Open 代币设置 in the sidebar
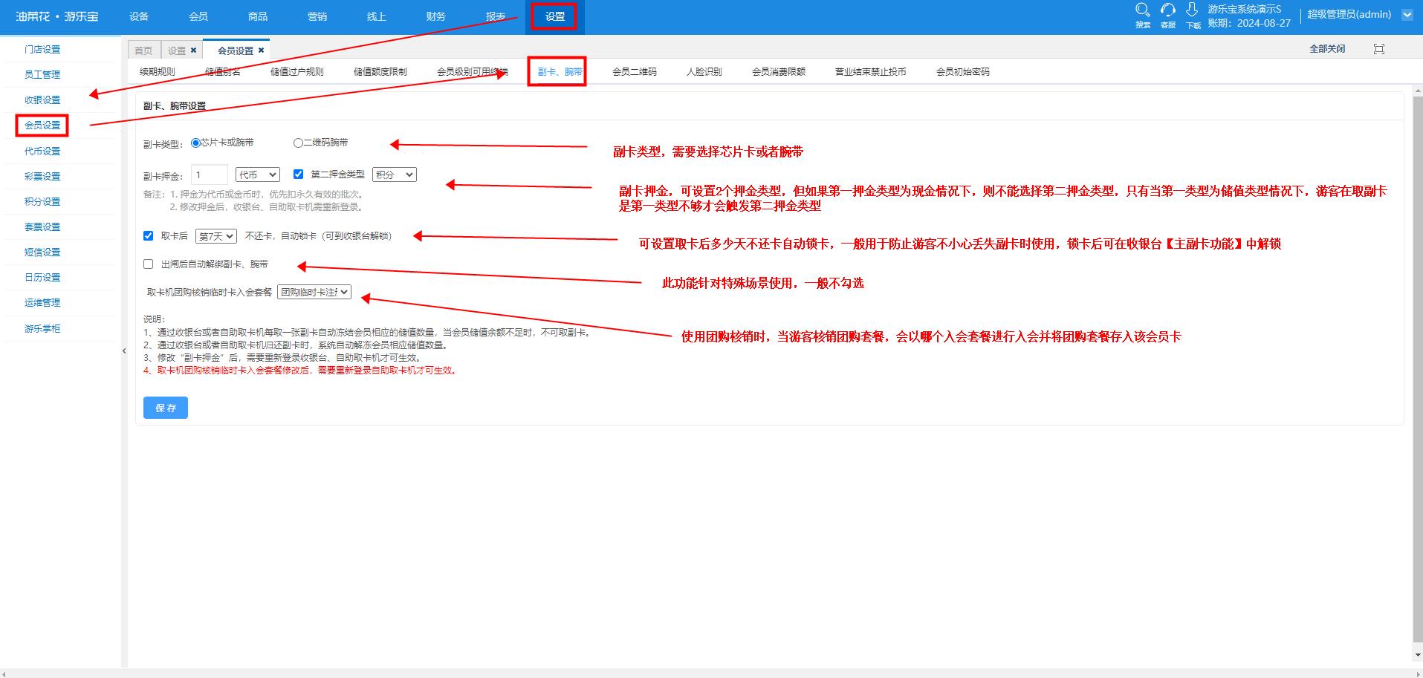Screen dimensions: 1423x678 tap(42, 151)
